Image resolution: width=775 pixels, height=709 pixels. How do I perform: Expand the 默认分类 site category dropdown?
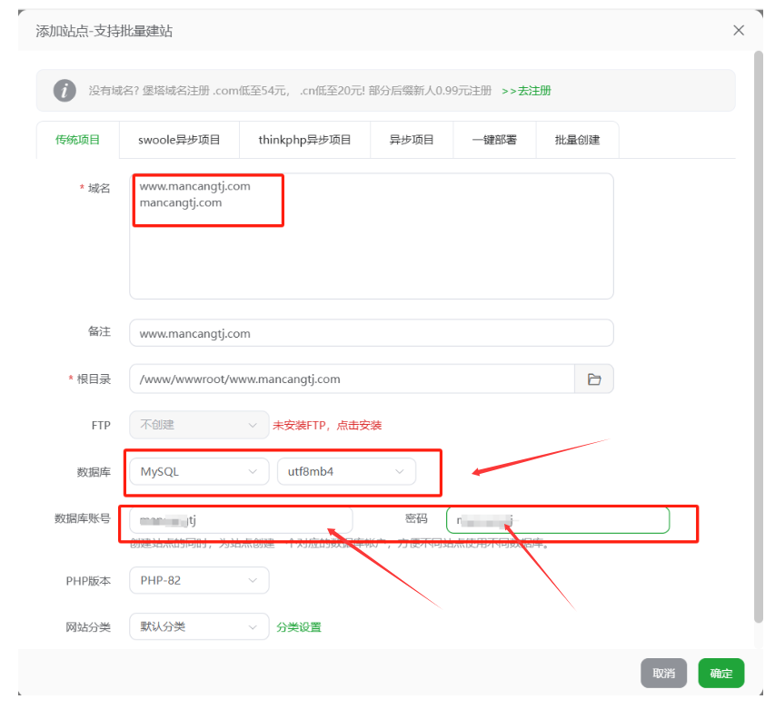[x=199, y=627]
